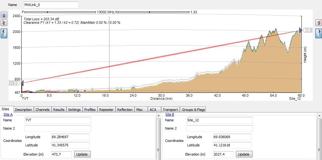Toggle the right-side antenna dish icon button
322x160 pixels.
click(318, 33)
